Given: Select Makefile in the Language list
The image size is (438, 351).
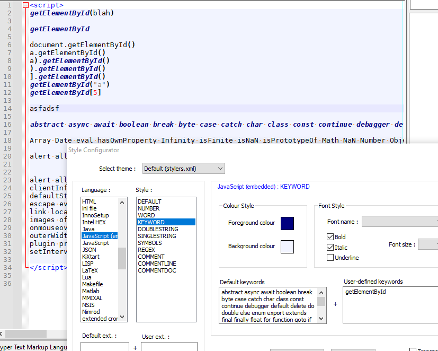Looking at the screenshot, I should point(93,284).
